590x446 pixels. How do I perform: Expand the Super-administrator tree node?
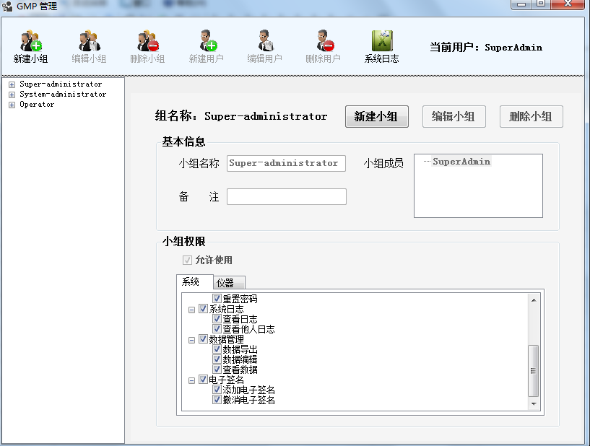[12, 84]
